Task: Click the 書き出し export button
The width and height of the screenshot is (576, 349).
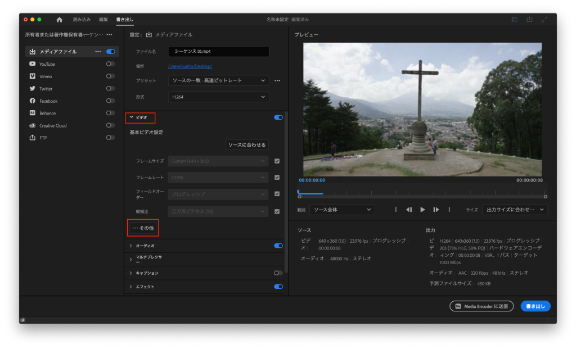Action: point(535,306)
